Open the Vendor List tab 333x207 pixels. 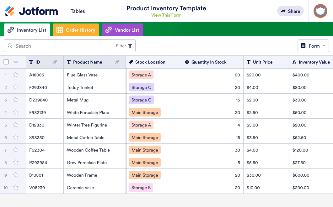(122, 30)
